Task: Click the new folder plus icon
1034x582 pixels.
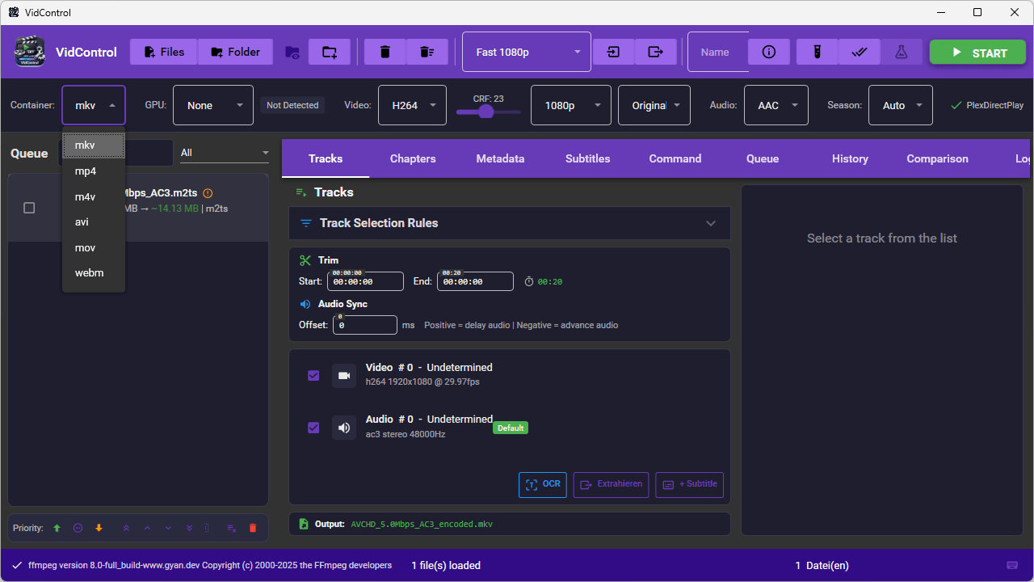Action: click(x=330, y=52)
